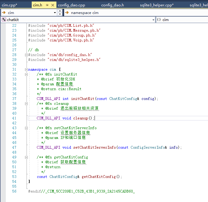Click the down stepper arrow beside cim dropdown

point(60,14)
